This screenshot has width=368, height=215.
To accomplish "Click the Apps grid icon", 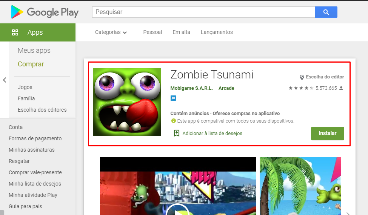I will point(15,32).
